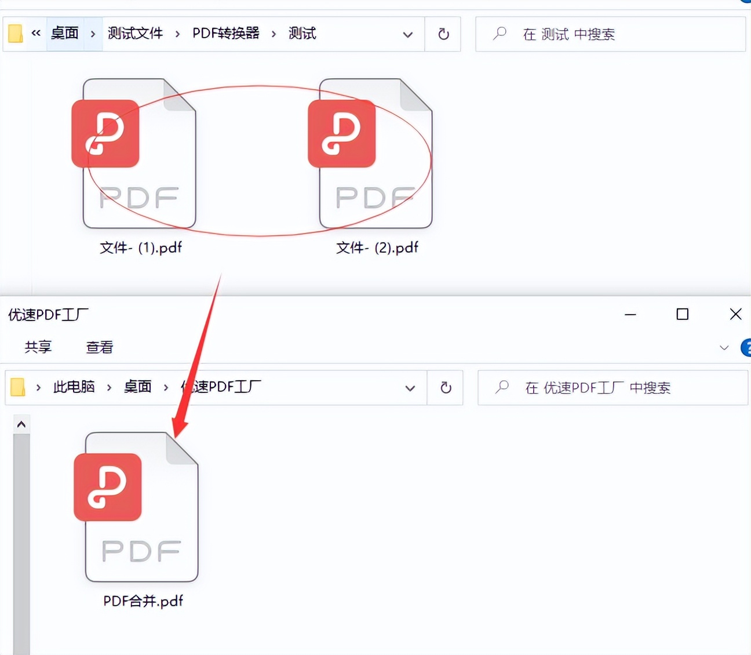Click the file name 文件- (1).pdf
The image size is (751, 655).
pyautogui.click(x=141, y=248)
